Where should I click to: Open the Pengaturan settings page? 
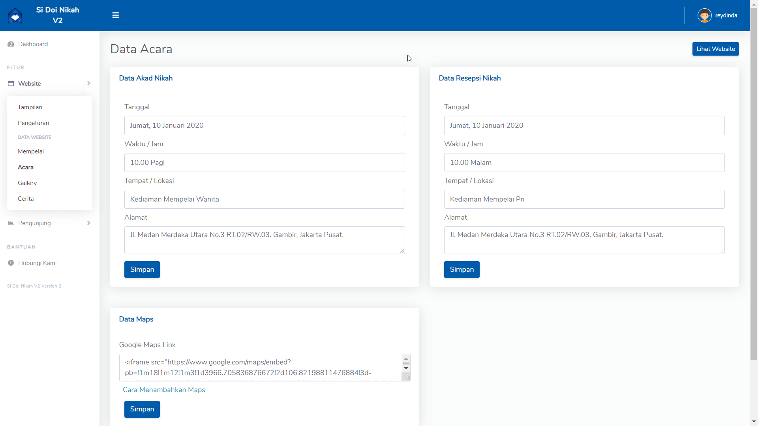pyautogui.click(x=33, y=123)
